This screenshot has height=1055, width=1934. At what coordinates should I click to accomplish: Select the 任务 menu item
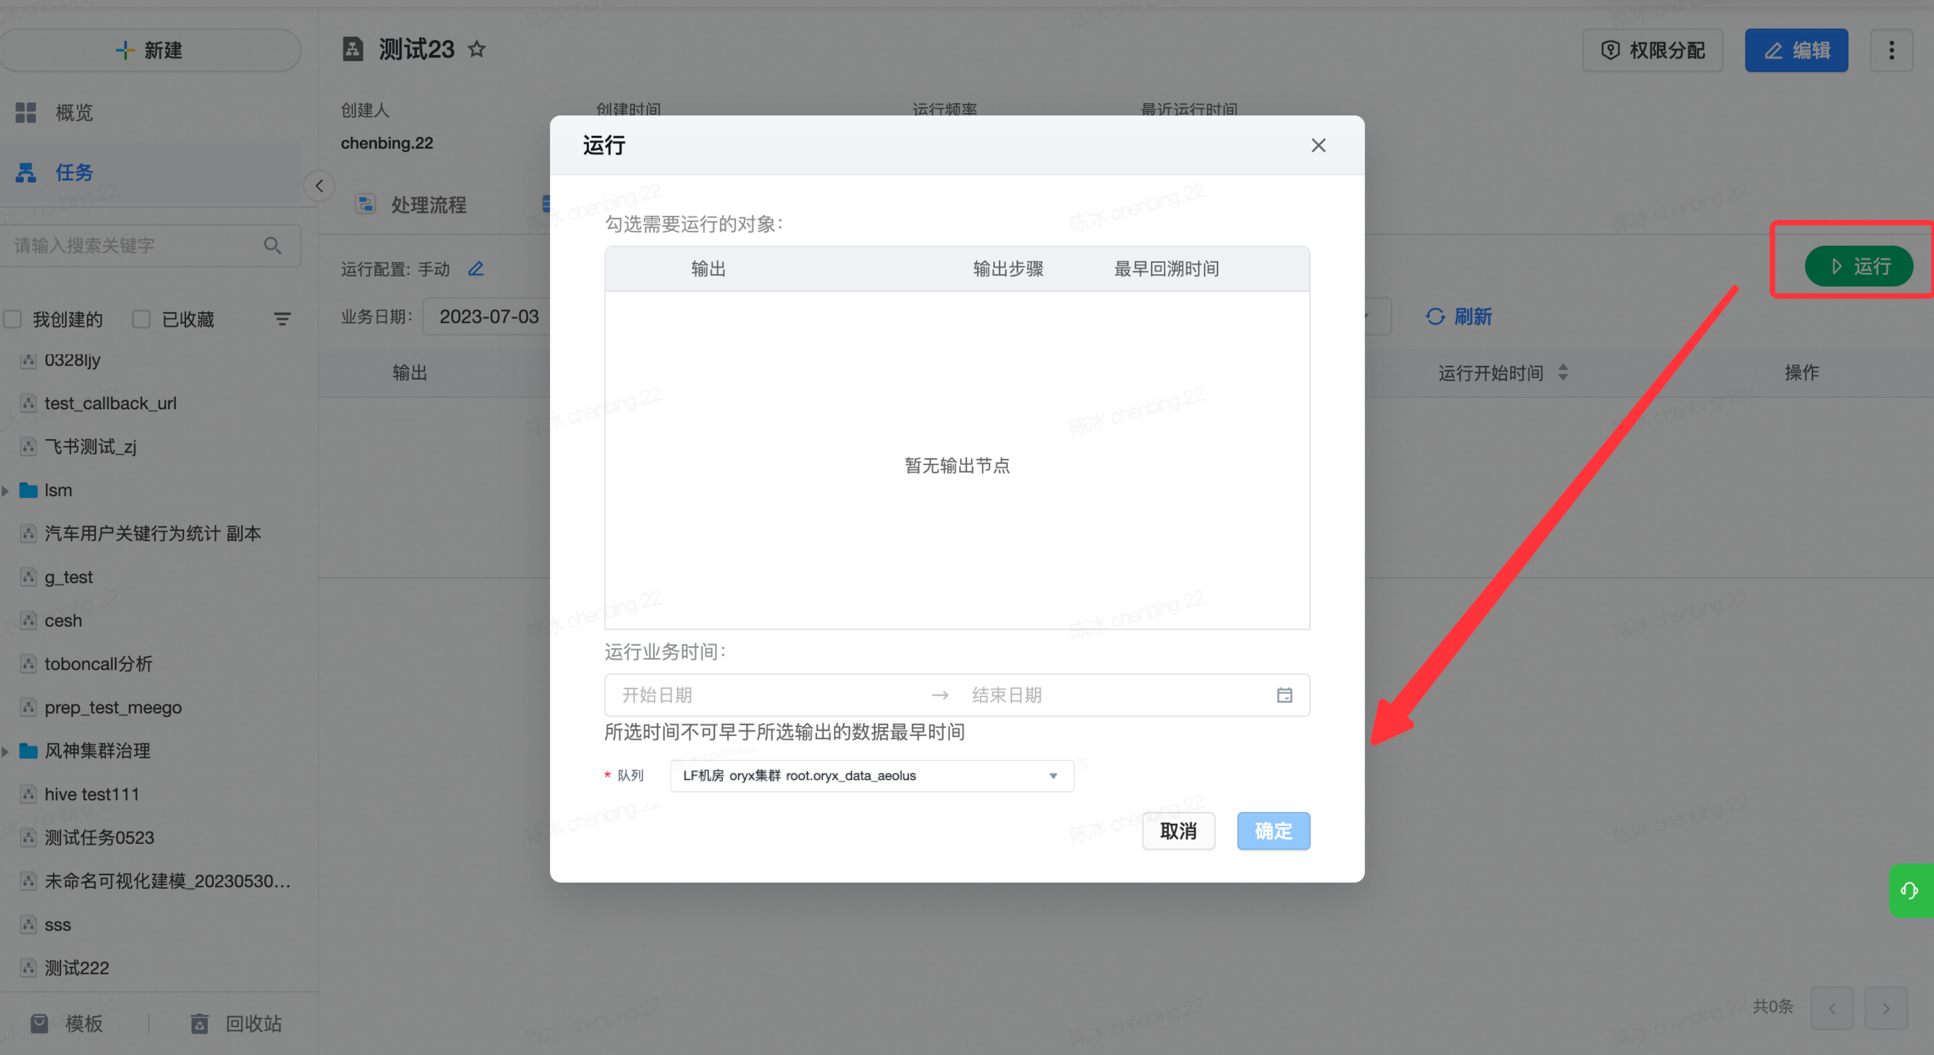coord(150,173)
